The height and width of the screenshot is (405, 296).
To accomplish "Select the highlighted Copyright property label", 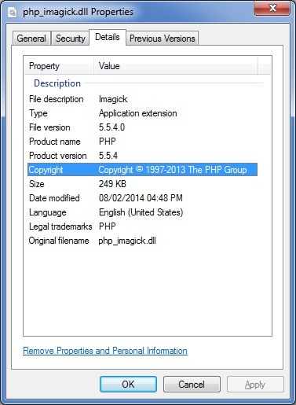I will point(46,170).
